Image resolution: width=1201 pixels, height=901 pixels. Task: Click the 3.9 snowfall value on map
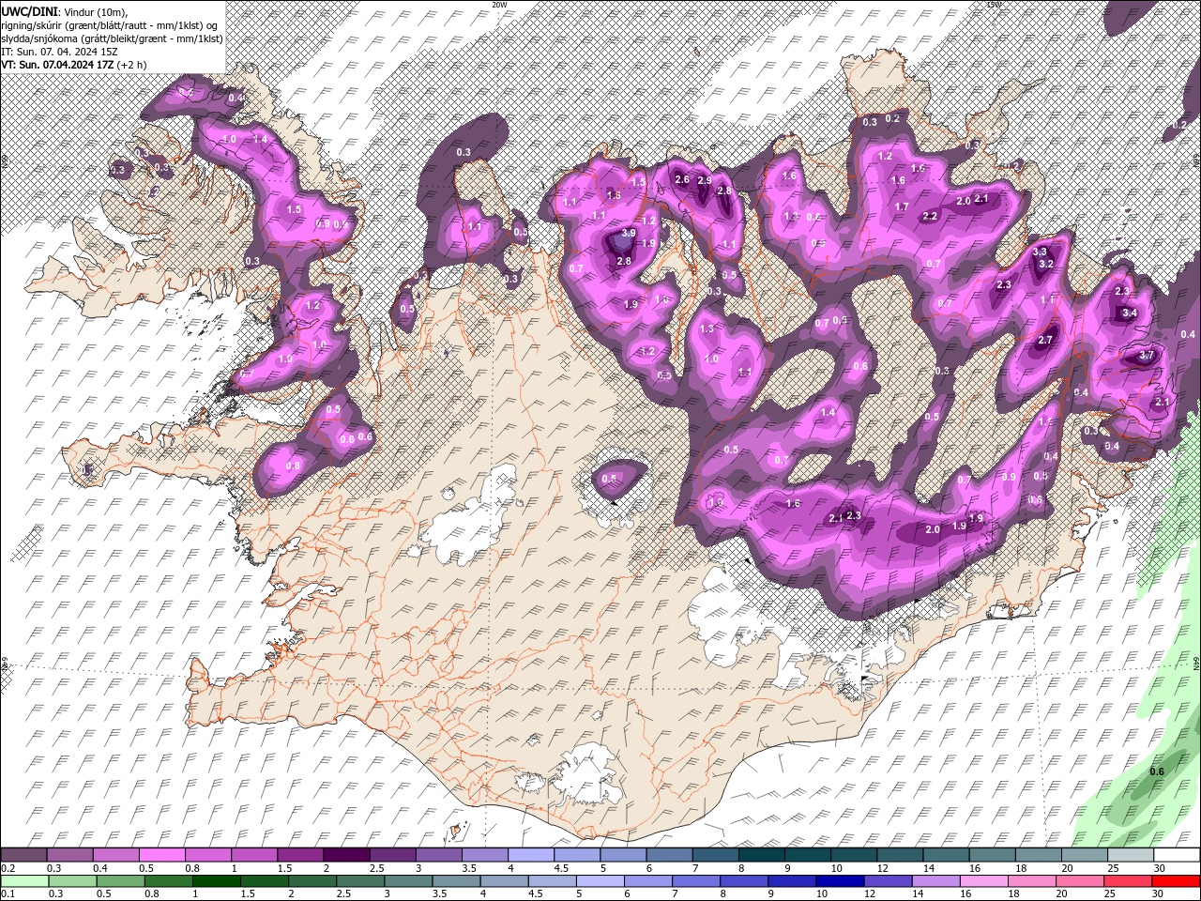(629, 233)
